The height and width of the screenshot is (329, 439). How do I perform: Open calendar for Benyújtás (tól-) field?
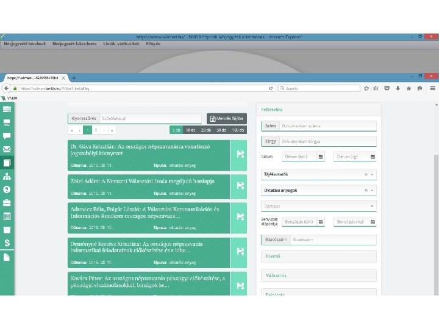(321, 222)
